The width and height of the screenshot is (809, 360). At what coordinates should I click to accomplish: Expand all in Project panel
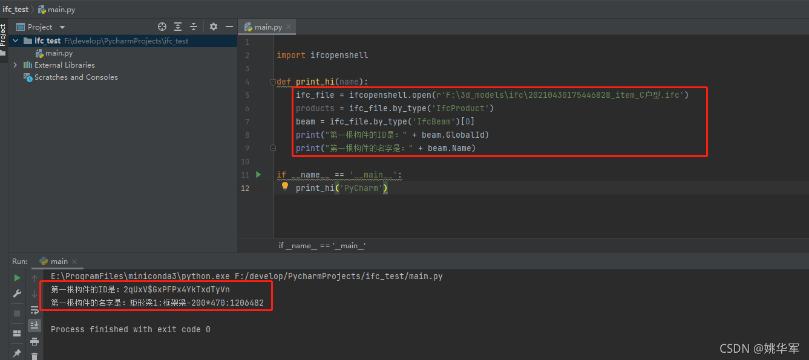[178, 27]
